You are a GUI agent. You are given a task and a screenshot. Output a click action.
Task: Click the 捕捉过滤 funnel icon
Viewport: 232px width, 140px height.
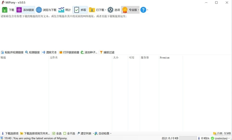coord(101,52)
